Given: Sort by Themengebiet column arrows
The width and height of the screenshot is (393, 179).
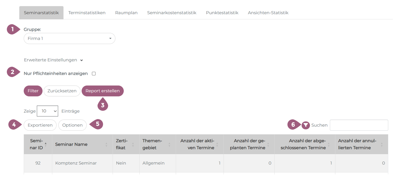Looking at the screenshot, I should [169, 145].
